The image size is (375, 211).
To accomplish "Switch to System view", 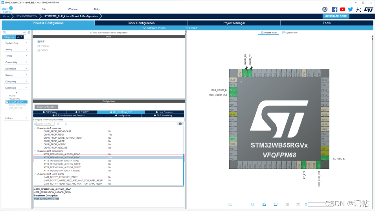I will pos(290,33).
